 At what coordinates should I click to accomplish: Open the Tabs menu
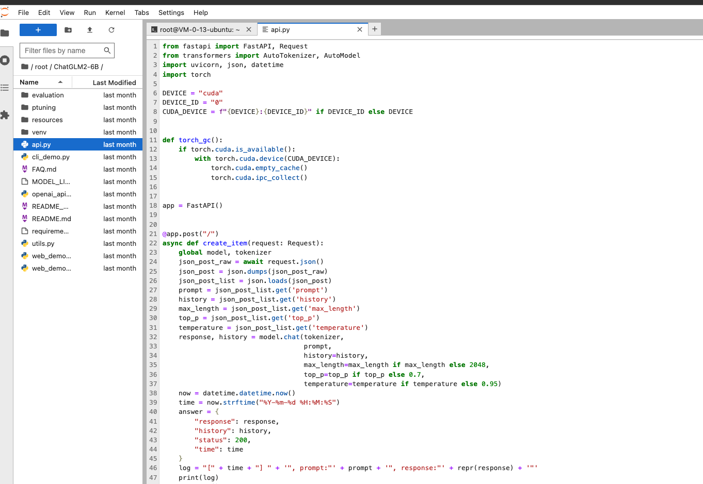(x=142, y=12)
